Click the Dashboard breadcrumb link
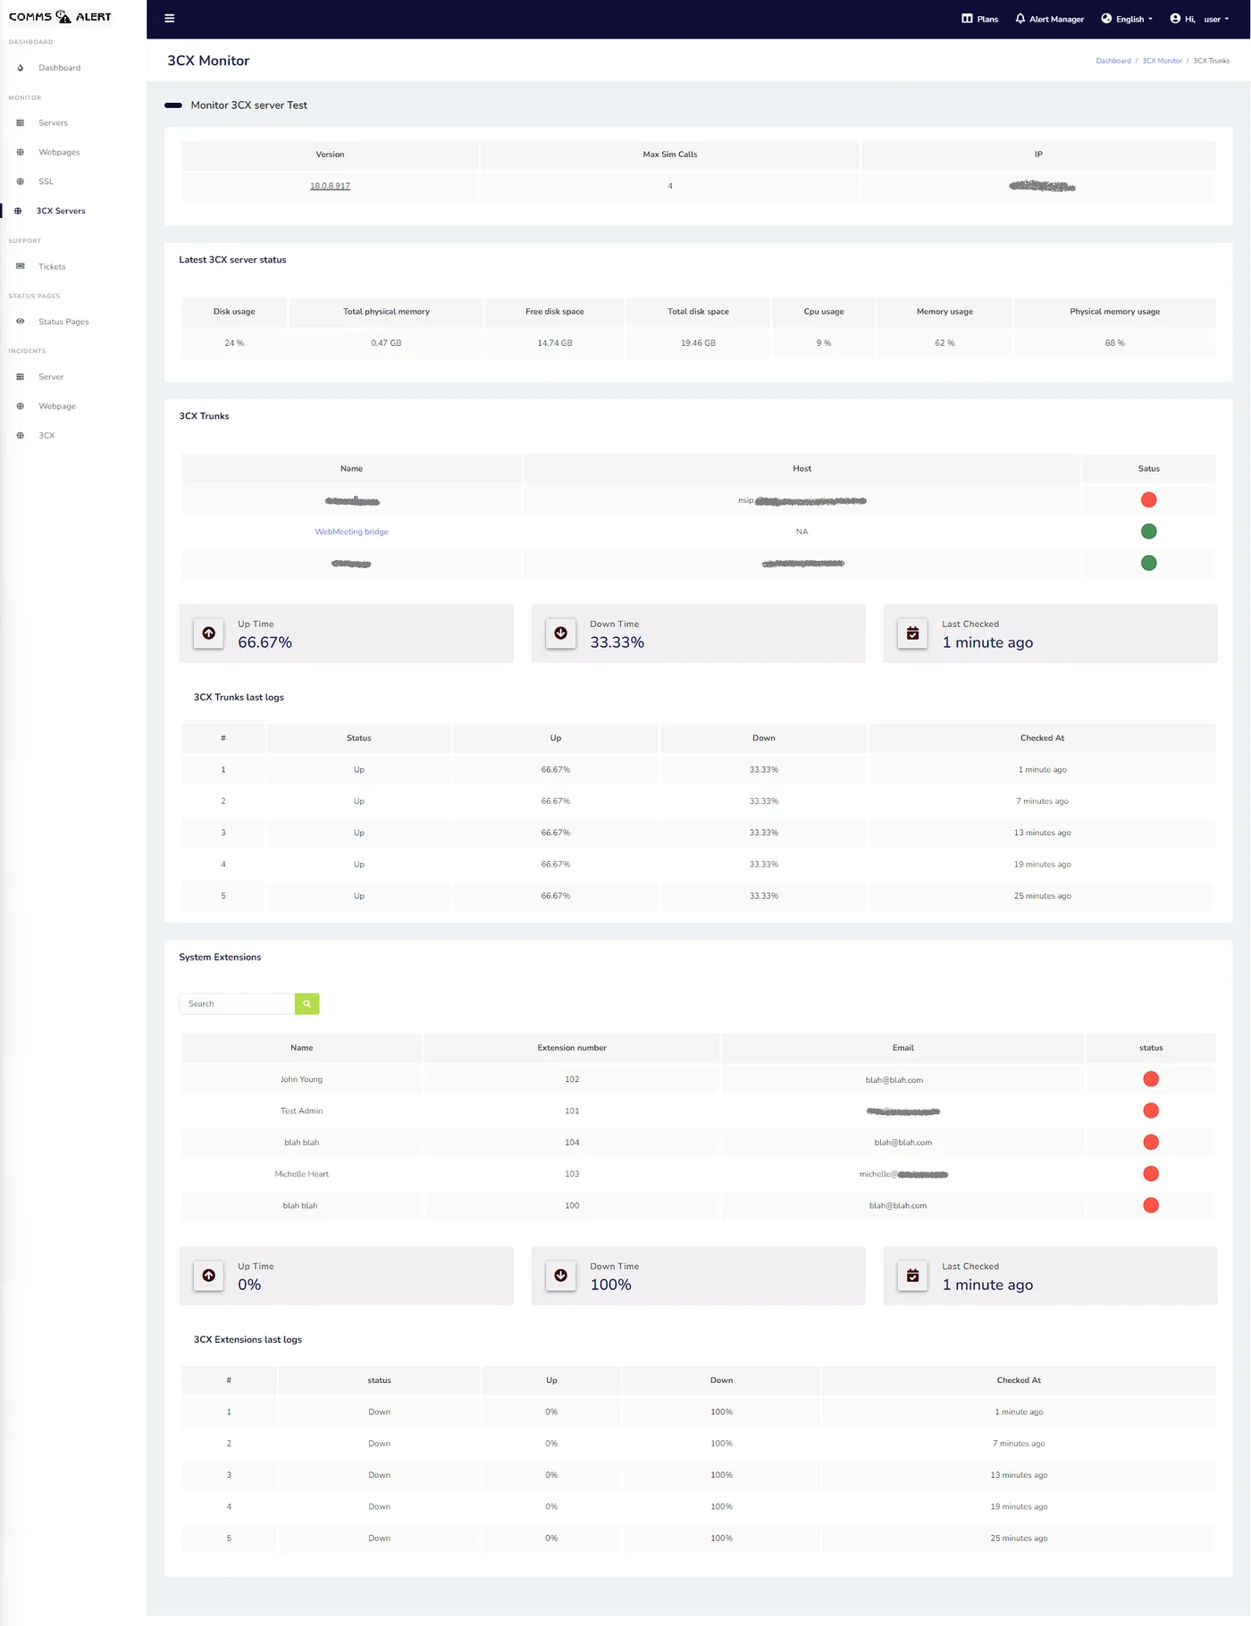This screenshot has width=1251, height=1626. pos(1113,61)
